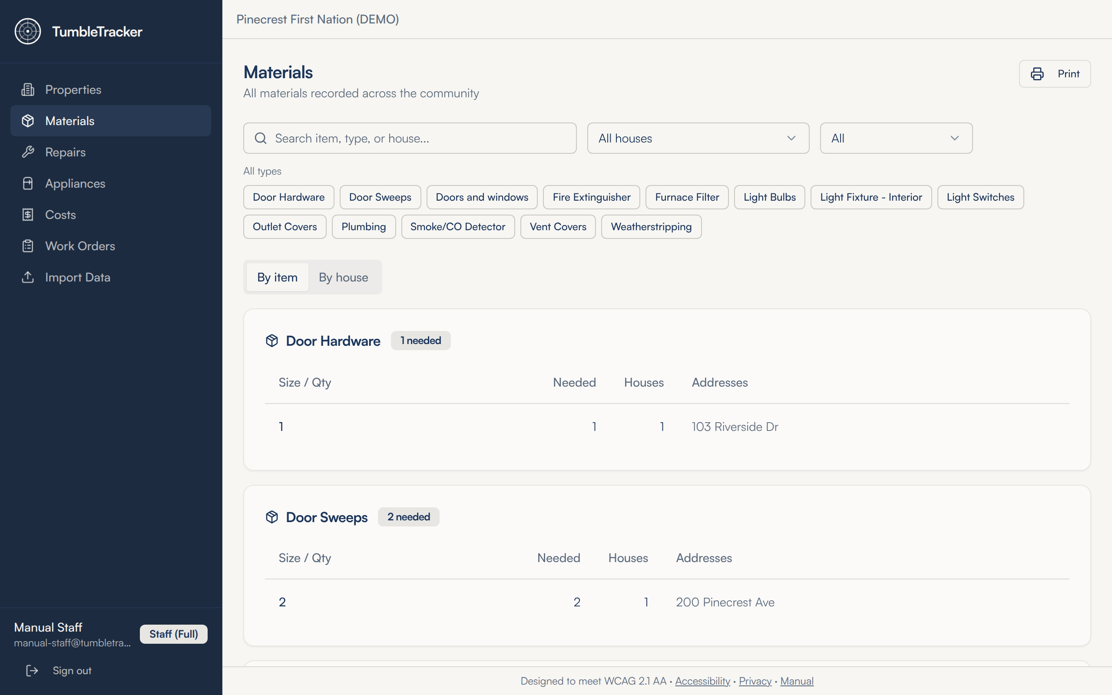Click the TumbleTracker brand name
The height and width of the screenshot is (695, 1112).
97,32
